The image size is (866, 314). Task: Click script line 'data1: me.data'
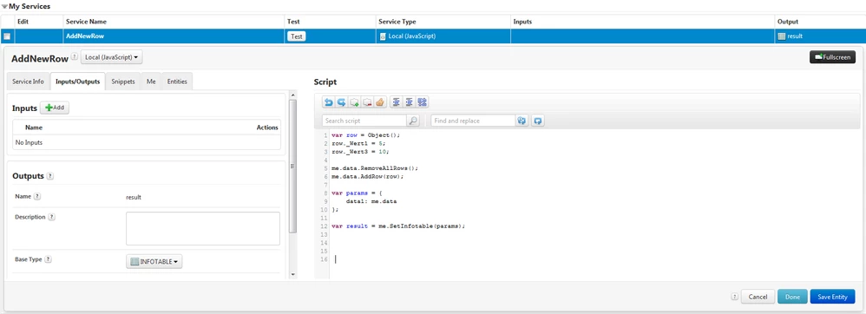tap(371, 201)
